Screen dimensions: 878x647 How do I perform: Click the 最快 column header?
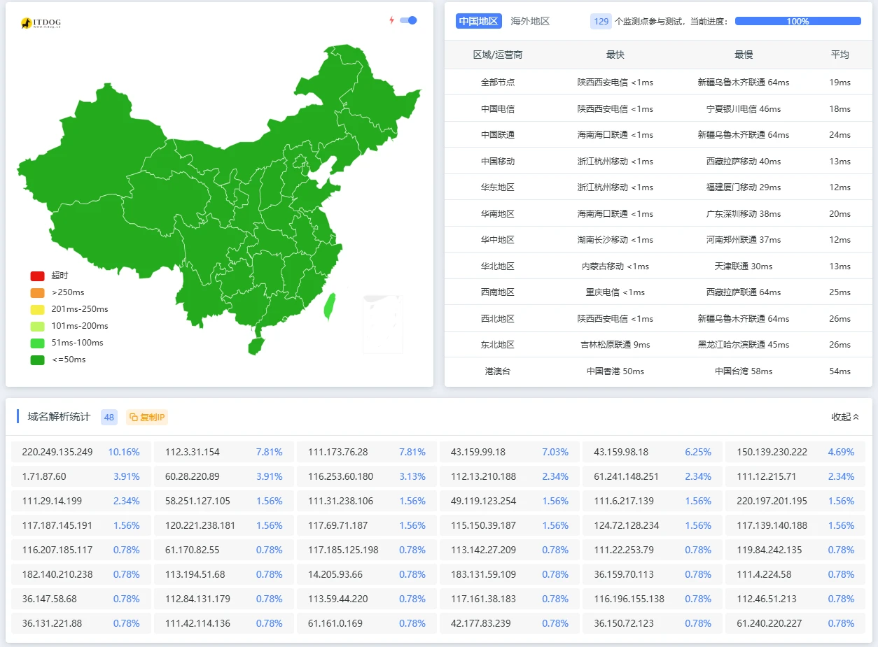(615, 55)
